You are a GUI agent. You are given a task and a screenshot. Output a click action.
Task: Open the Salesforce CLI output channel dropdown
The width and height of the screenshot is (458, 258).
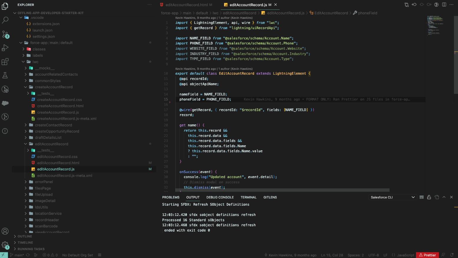click(x=392, y=197)
